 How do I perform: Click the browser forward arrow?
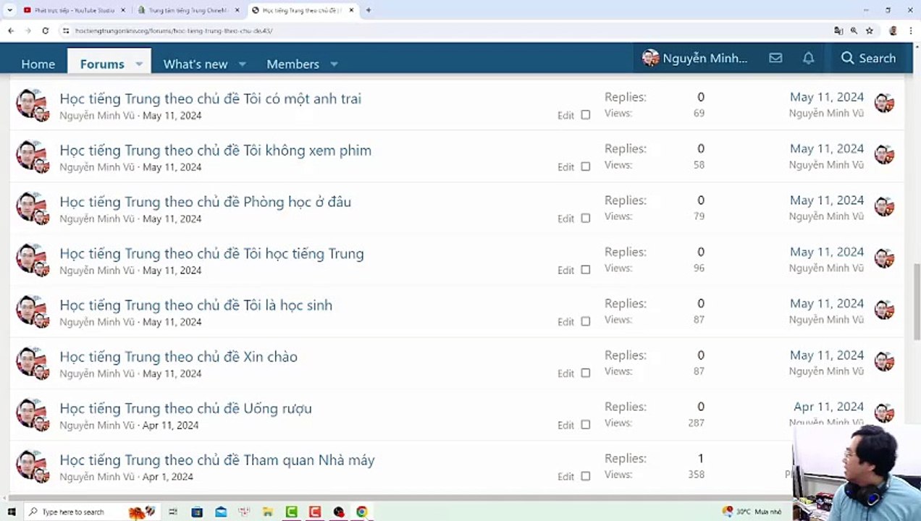coord(28,31)
